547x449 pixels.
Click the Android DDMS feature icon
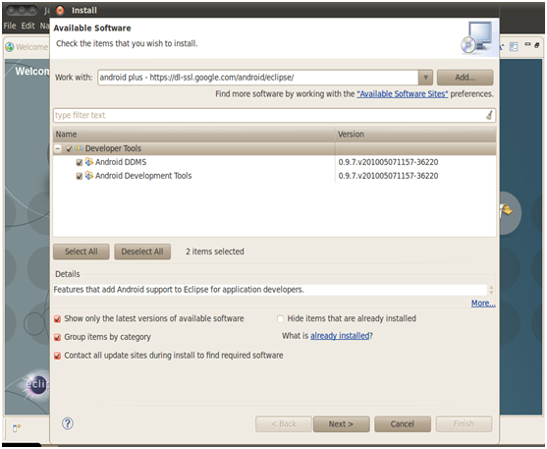(x=89, y=162)
